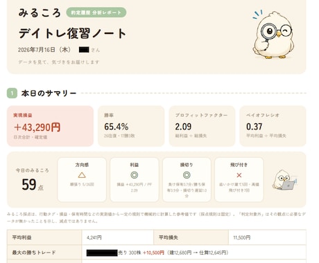Click the 0.37 payoff ratio value

[254, 127]
